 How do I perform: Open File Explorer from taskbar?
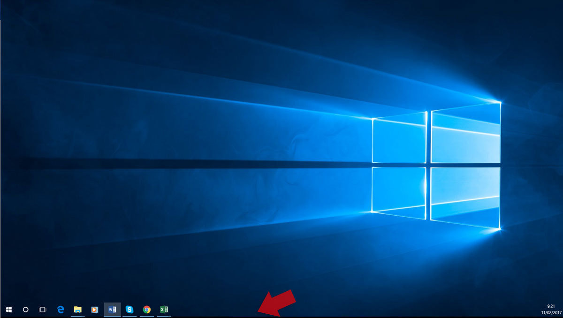[x=78, y=310]
